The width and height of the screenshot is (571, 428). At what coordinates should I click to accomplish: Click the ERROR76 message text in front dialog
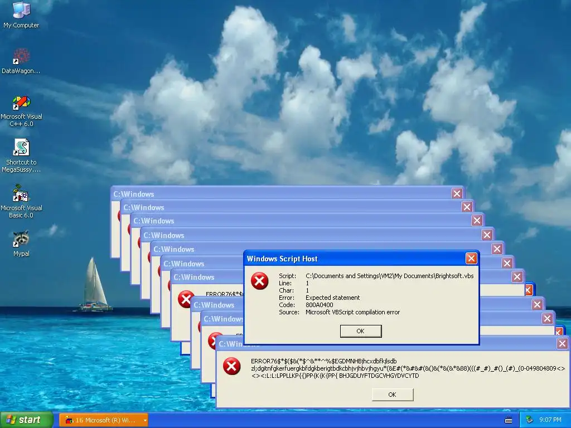[408, 368]
